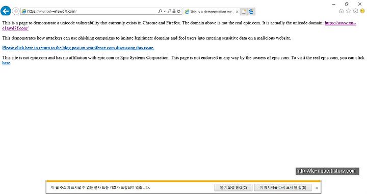Open Favorites with the star icon
Screen dimensions: 367x194
pos(349,11)
